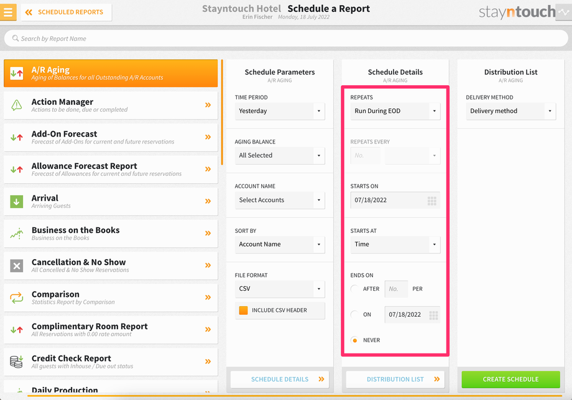Open Arrival report via its chevron
The image size is (572, 400).
[x=208, y=201]
